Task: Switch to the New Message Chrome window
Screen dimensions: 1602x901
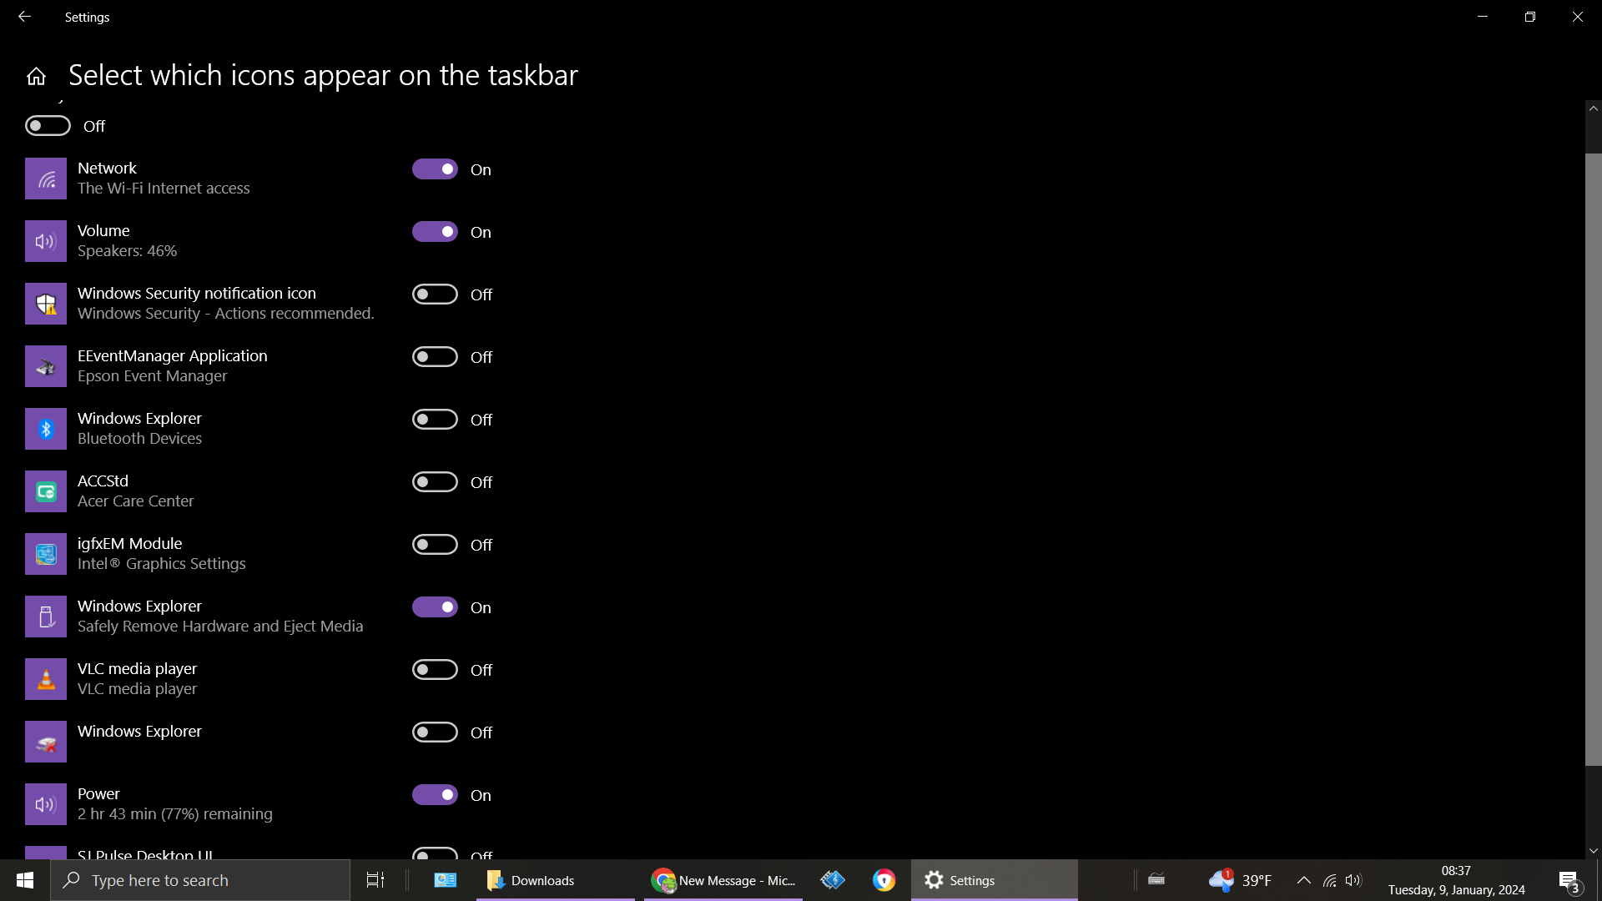Action: click(723, 879)
